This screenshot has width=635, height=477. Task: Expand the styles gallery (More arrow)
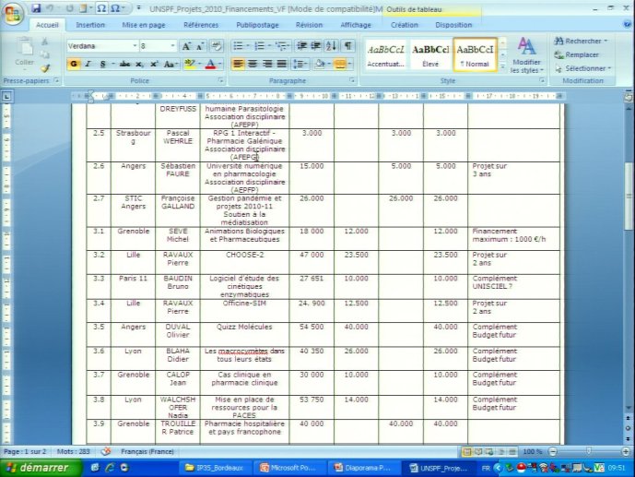(x=502, y=66)
